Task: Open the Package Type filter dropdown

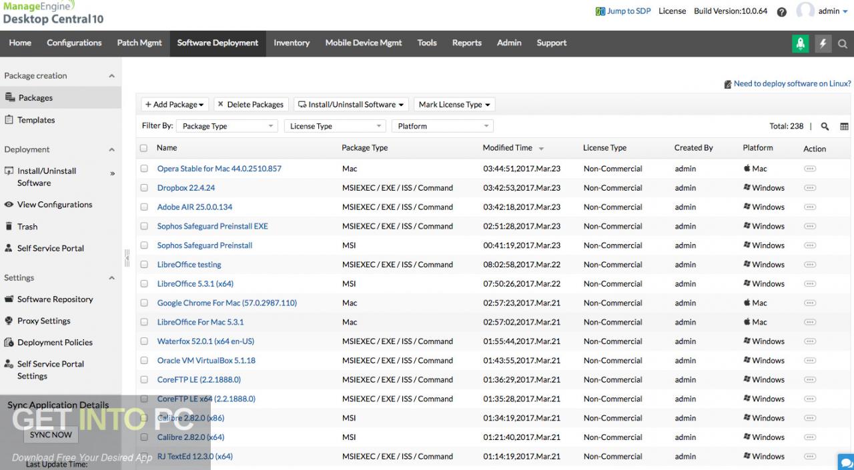Action: pos(228,126)
